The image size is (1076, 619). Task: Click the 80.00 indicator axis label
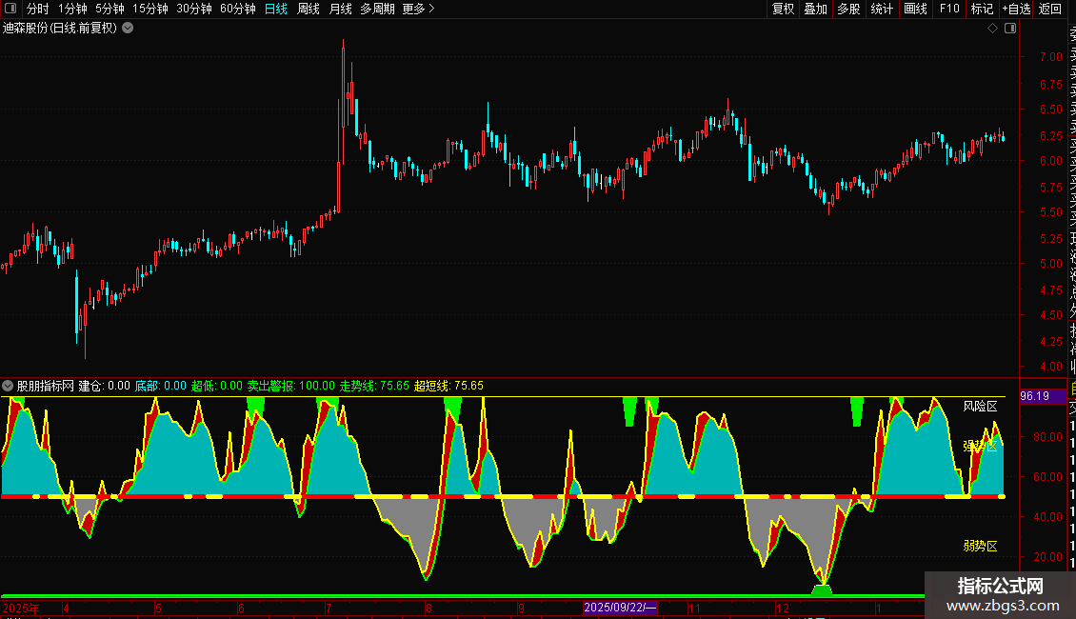1047,436
